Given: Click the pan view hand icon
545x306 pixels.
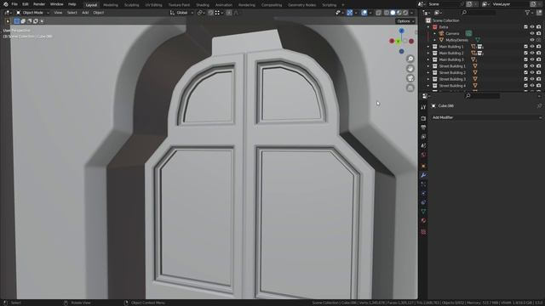Looking at the screenshot, I should pyautogui.click(x=410, y=68).
